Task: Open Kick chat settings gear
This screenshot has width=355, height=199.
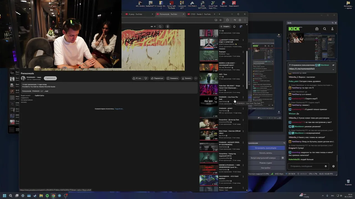Action: (333, 166)
